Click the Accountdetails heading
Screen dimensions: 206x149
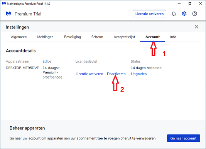click(20, 51)
